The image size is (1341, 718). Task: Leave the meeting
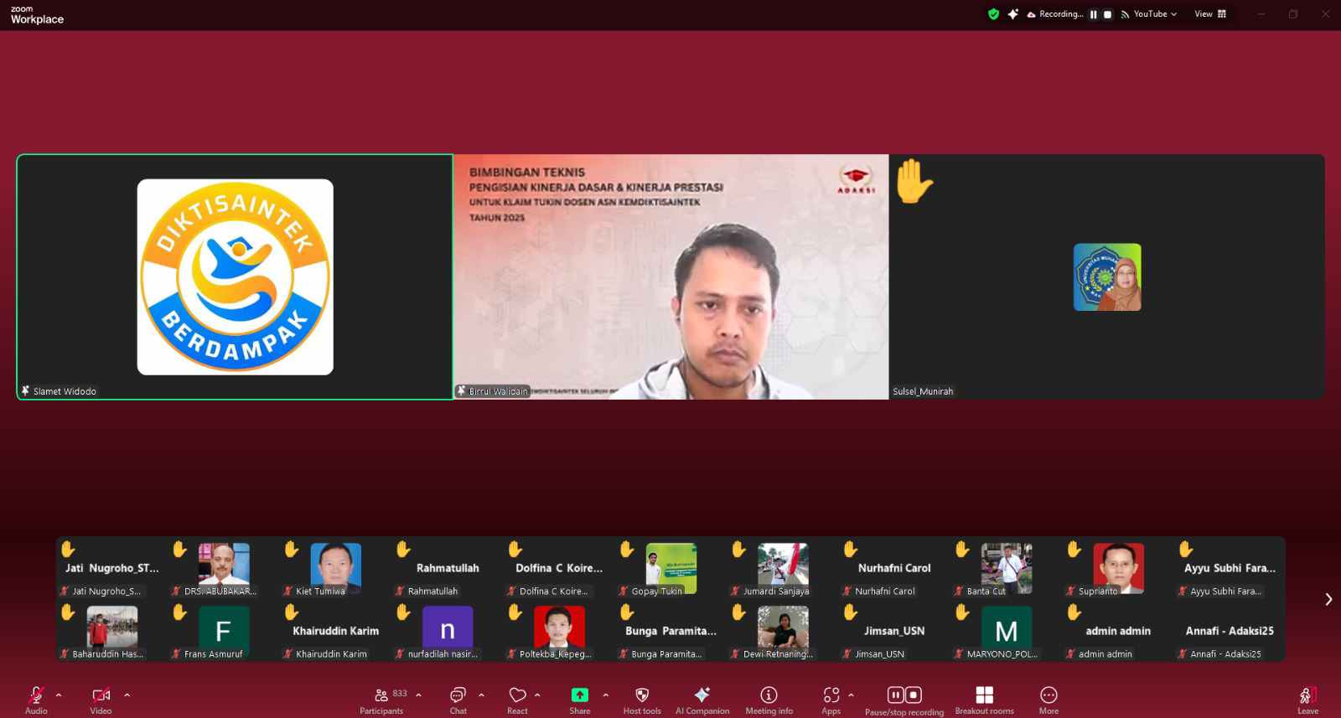click(x=1307, y=700)
